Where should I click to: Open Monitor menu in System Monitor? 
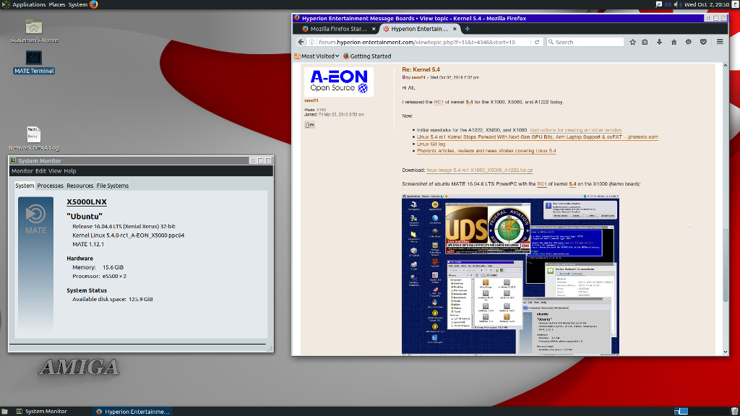(x=22, y=170)
